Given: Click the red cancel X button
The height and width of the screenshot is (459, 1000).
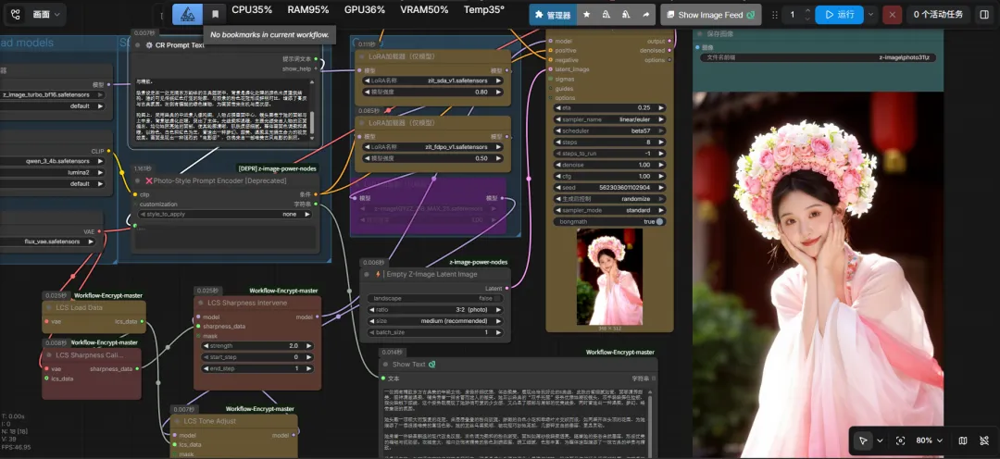Looking at the screenshot, I should click(x=891, y=15).
